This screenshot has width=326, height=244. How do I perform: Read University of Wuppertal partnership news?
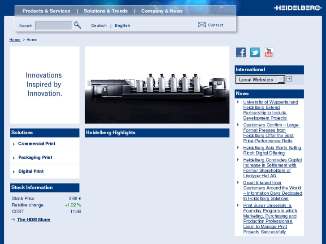[270, 110]
